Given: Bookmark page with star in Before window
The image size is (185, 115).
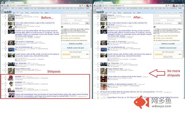Looking at the screenshot, I should (x=84, y=6).
